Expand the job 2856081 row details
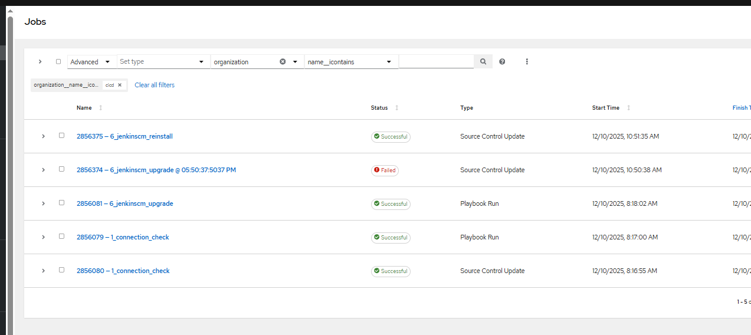 click(43, 203)
